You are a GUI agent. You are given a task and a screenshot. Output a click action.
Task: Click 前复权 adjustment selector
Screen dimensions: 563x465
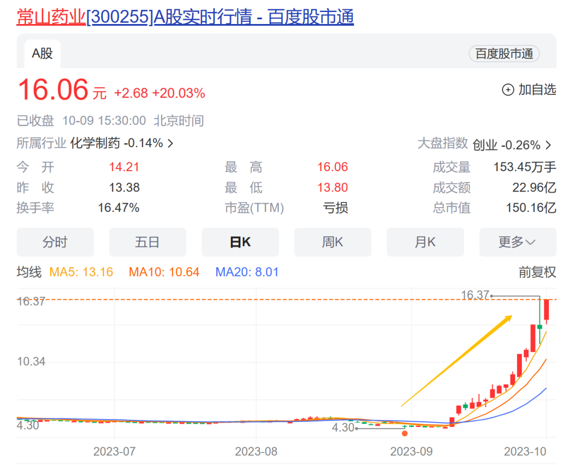(537, 272)
